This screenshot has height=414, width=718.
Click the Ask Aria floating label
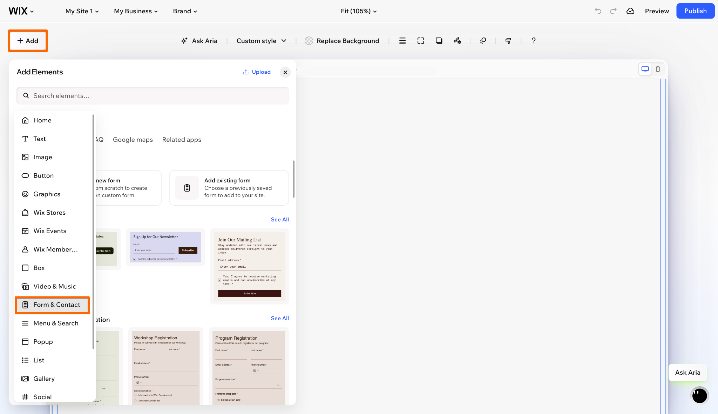click(x=687, y=373)
